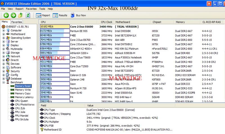Click the Motherboard ID field row
This screenshot has width=225, height=134.
pyautogui.click(x=132, y=130)
